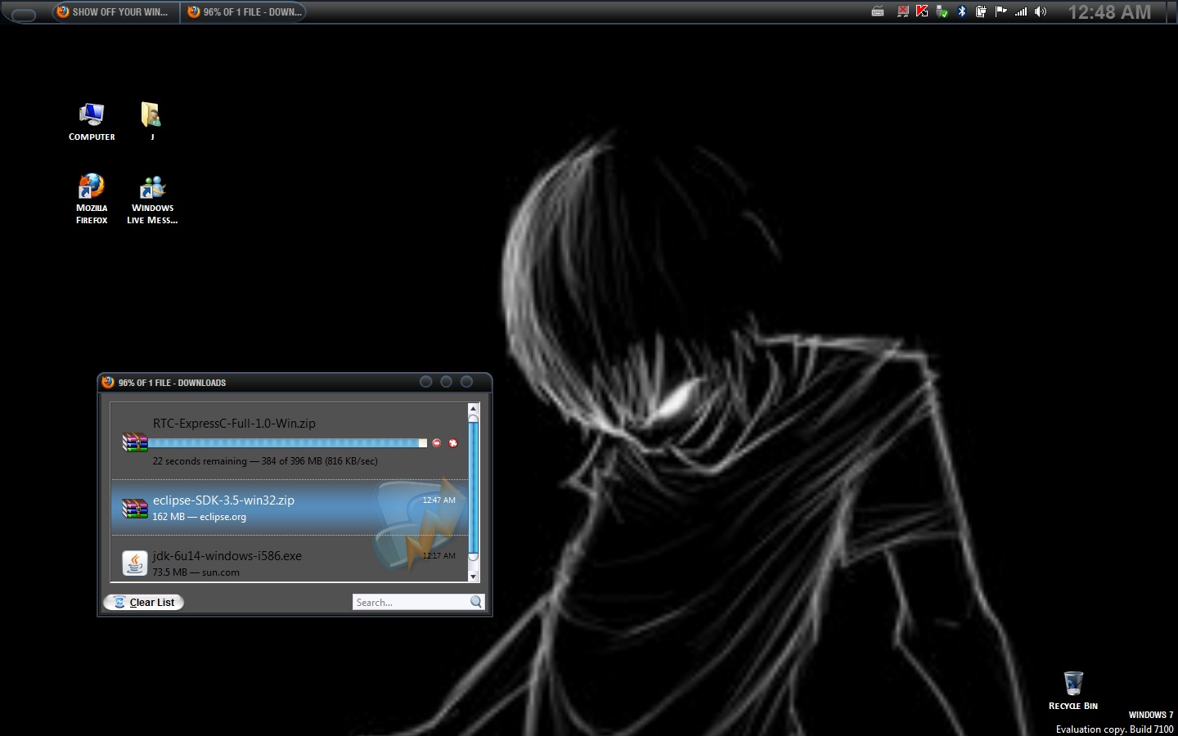
Task: Open the J user folder icon
Action: pyautogui.click(x=151, y=122)
